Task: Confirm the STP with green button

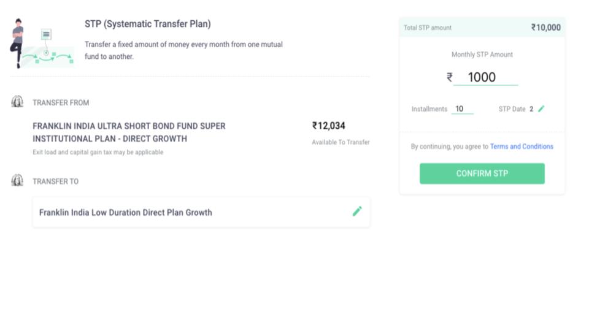Action: pos(482,173)
